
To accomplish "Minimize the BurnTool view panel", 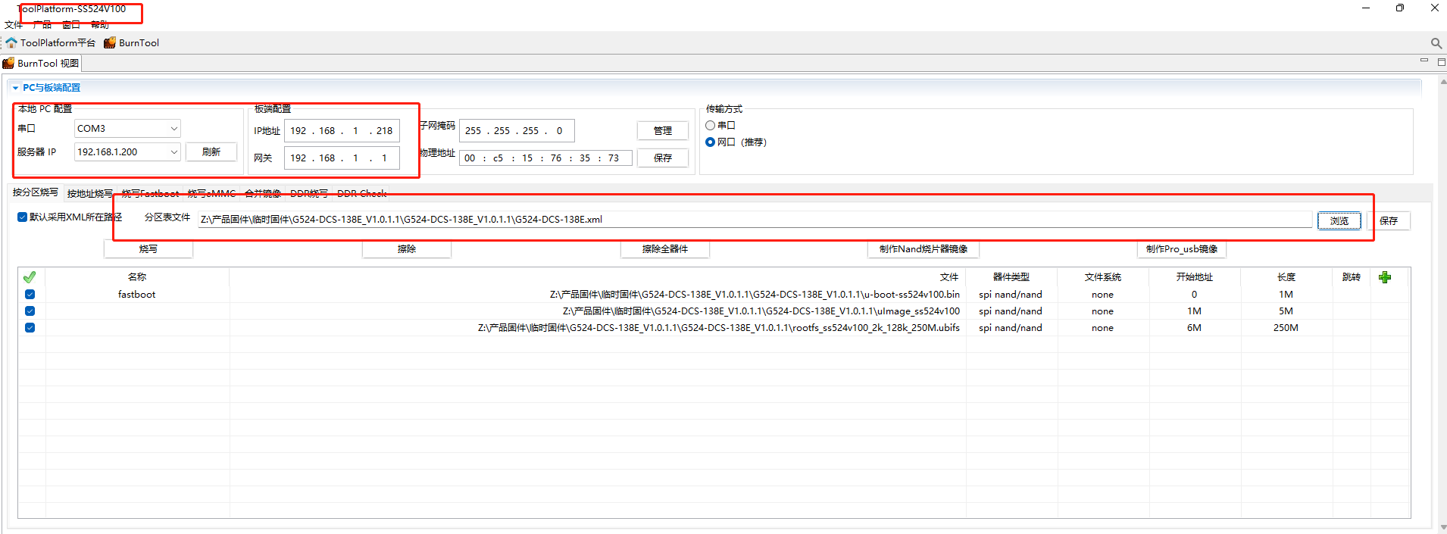I will pyautogui.click(x=1424, y=61).
